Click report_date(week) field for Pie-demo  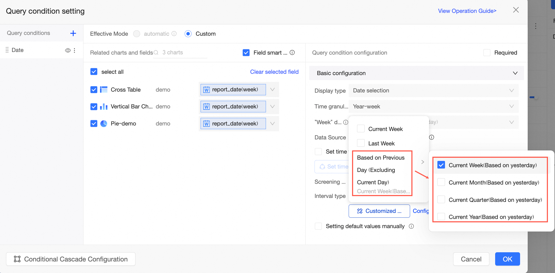(x=233, y=123)
